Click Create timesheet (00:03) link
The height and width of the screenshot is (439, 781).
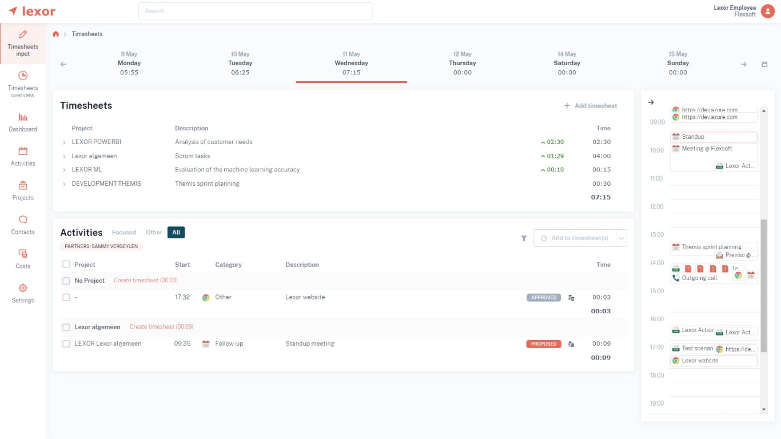point(146,281)
